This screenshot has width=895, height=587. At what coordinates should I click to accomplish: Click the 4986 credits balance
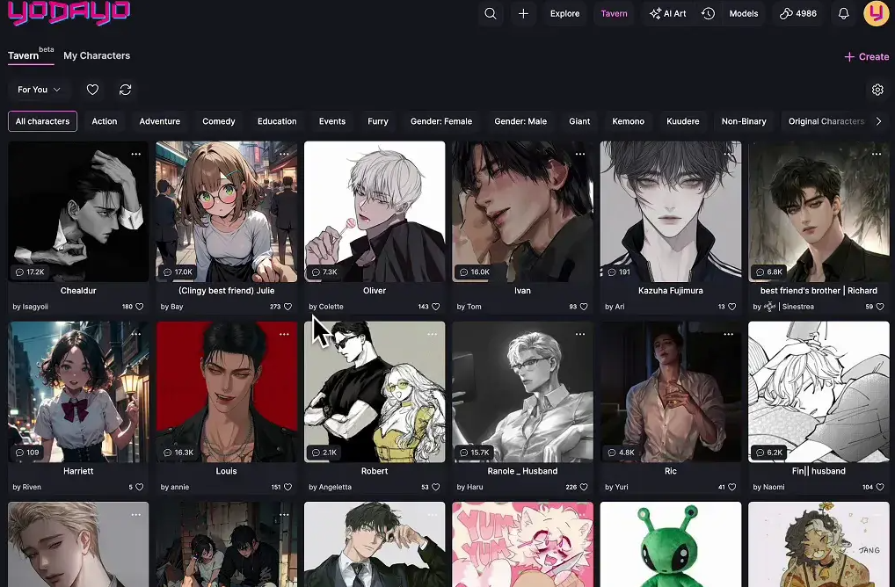point(798,13)
